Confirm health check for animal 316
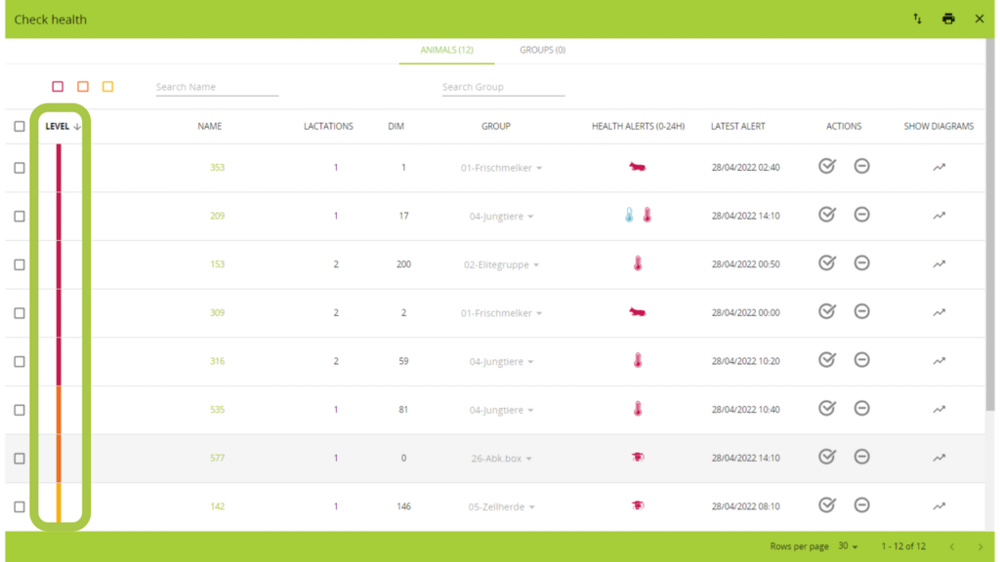This screenshot has height=562, width=1000. click(x=827, y=360)
